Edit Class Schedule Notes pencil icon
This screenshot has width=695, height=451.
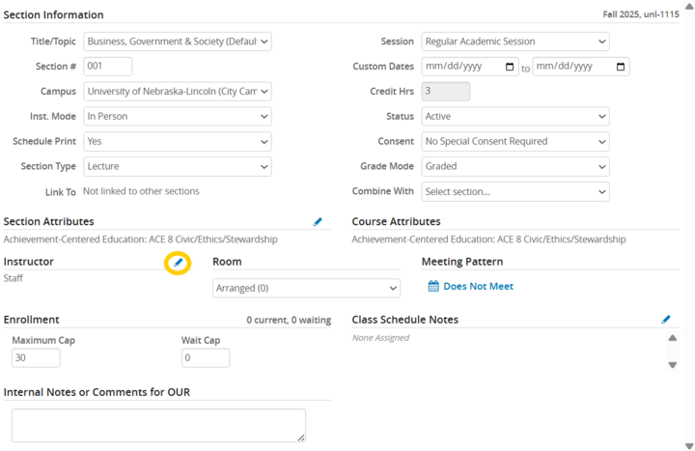click(x=666, y=320)
